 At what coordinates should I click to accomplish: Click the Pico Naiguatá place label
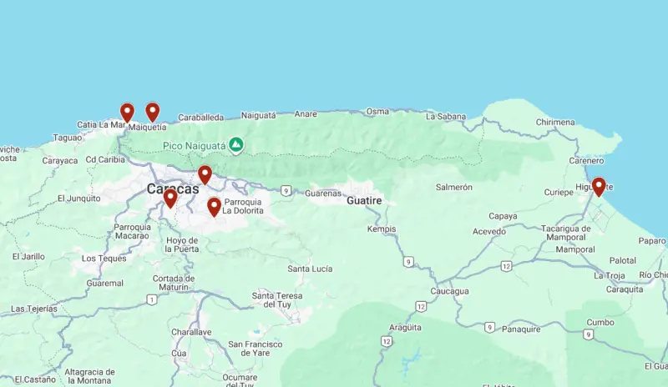click(x=195, y=146)
